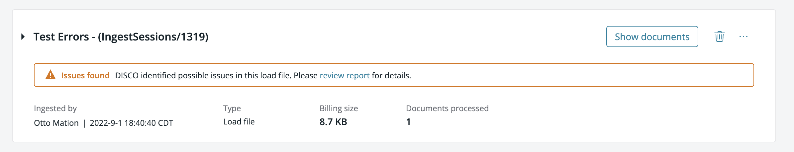This screenshot has width=794, height=152.
Task: Select the 2022-9-1 18:40:40 CDT timestamp
Action: click(132, 123)
